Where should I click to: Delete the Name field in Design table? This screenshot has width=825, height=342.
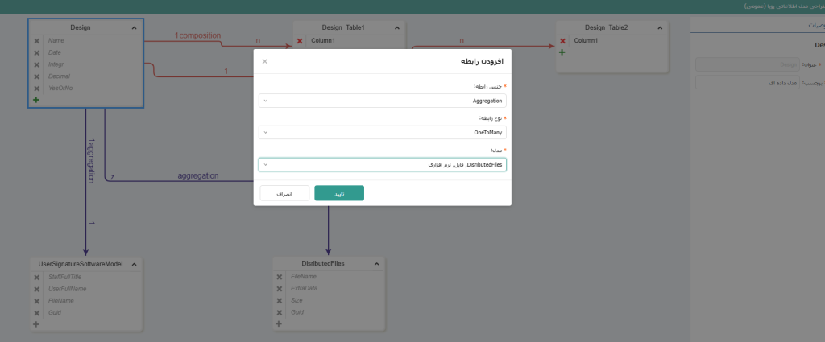(x=36, y=40)
